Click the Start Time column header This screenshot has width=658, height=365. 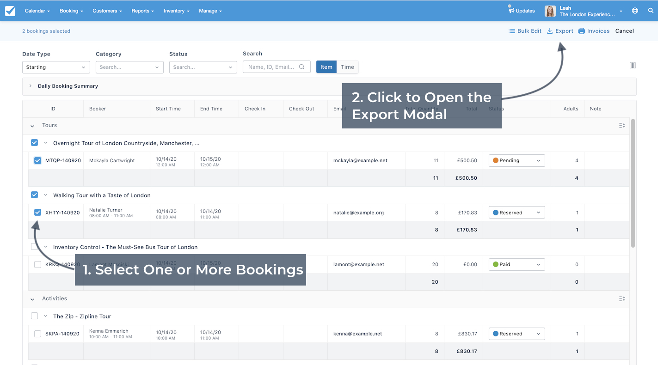coord(168,109)
